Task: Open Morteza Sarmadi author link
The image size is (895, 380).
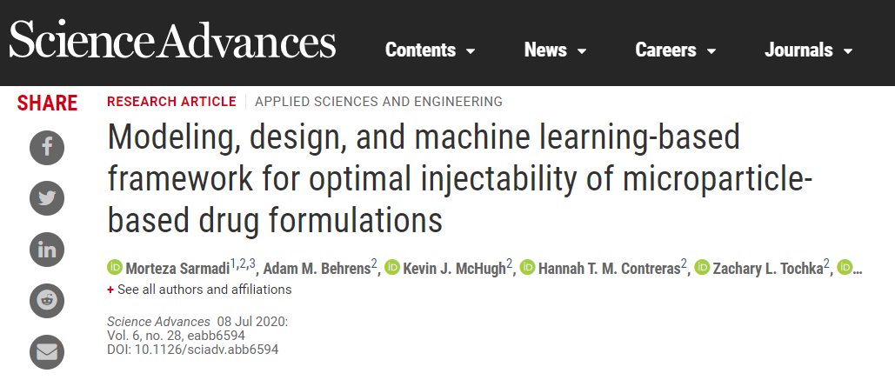Action: (177, 268)
